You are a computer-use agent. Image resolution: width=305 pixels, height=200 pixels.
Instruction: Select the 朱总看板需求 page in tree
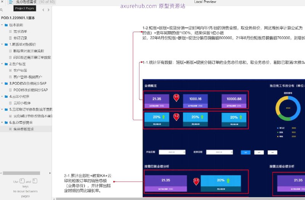coord(24,129)
